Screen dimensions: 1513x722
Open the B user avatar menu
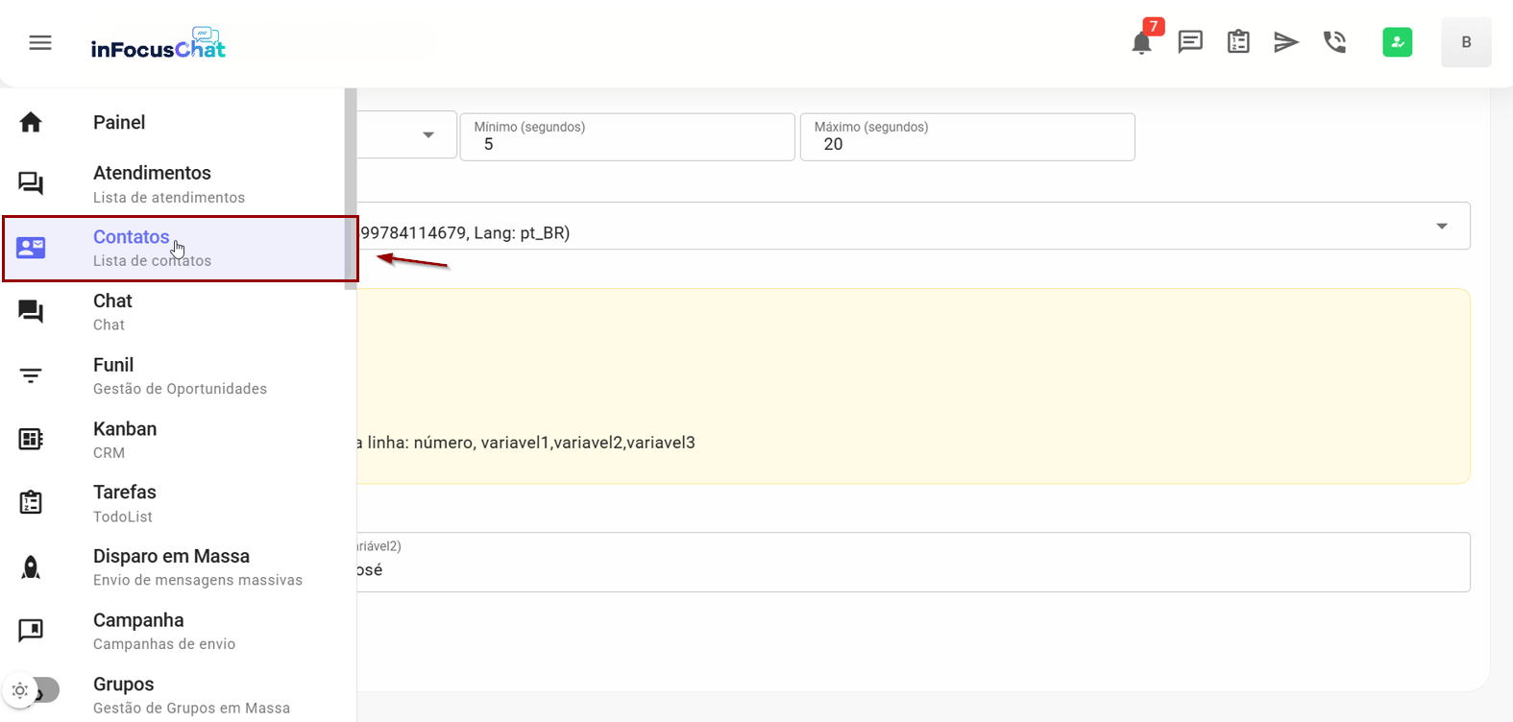point(1465,42)
